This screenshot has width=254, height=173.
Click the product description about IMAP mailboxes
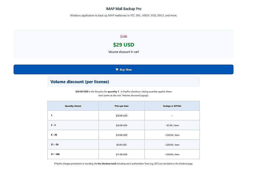(x=124, y=16)
